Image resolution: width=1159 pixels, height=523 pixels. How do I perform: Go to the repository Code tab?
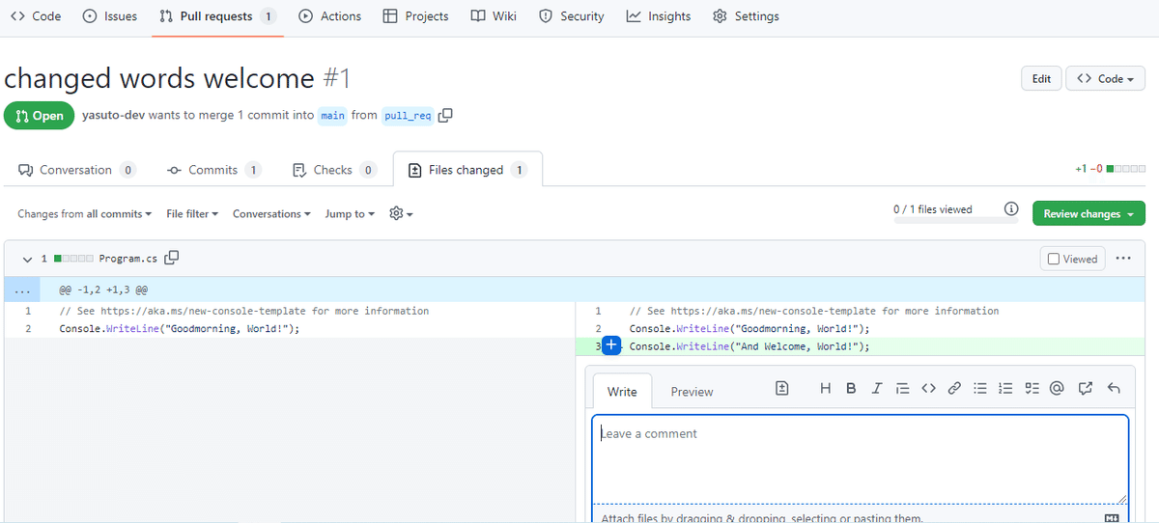(x=36, y=16)
